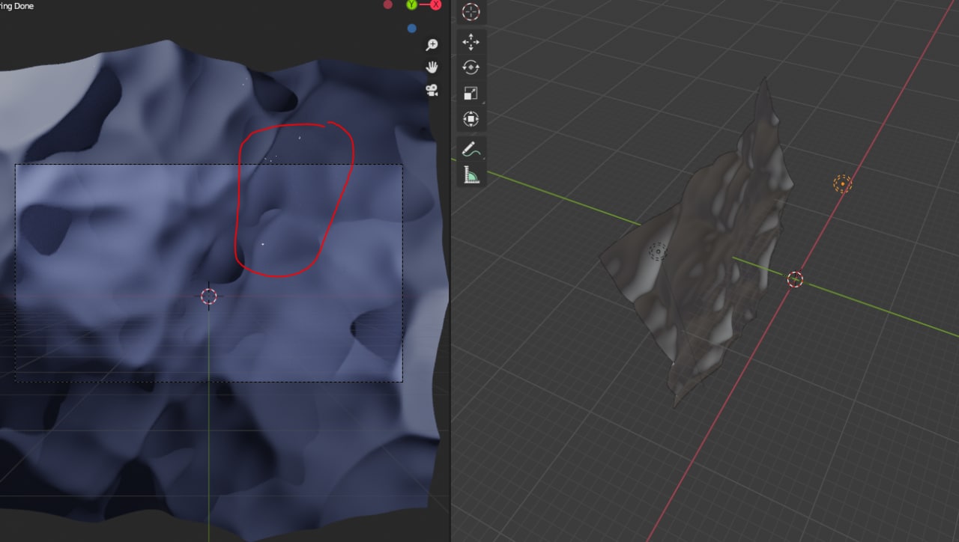Click the hand pan view button
Screen dimensions: 959x542
pyautogui.click(x=432, y=67)
